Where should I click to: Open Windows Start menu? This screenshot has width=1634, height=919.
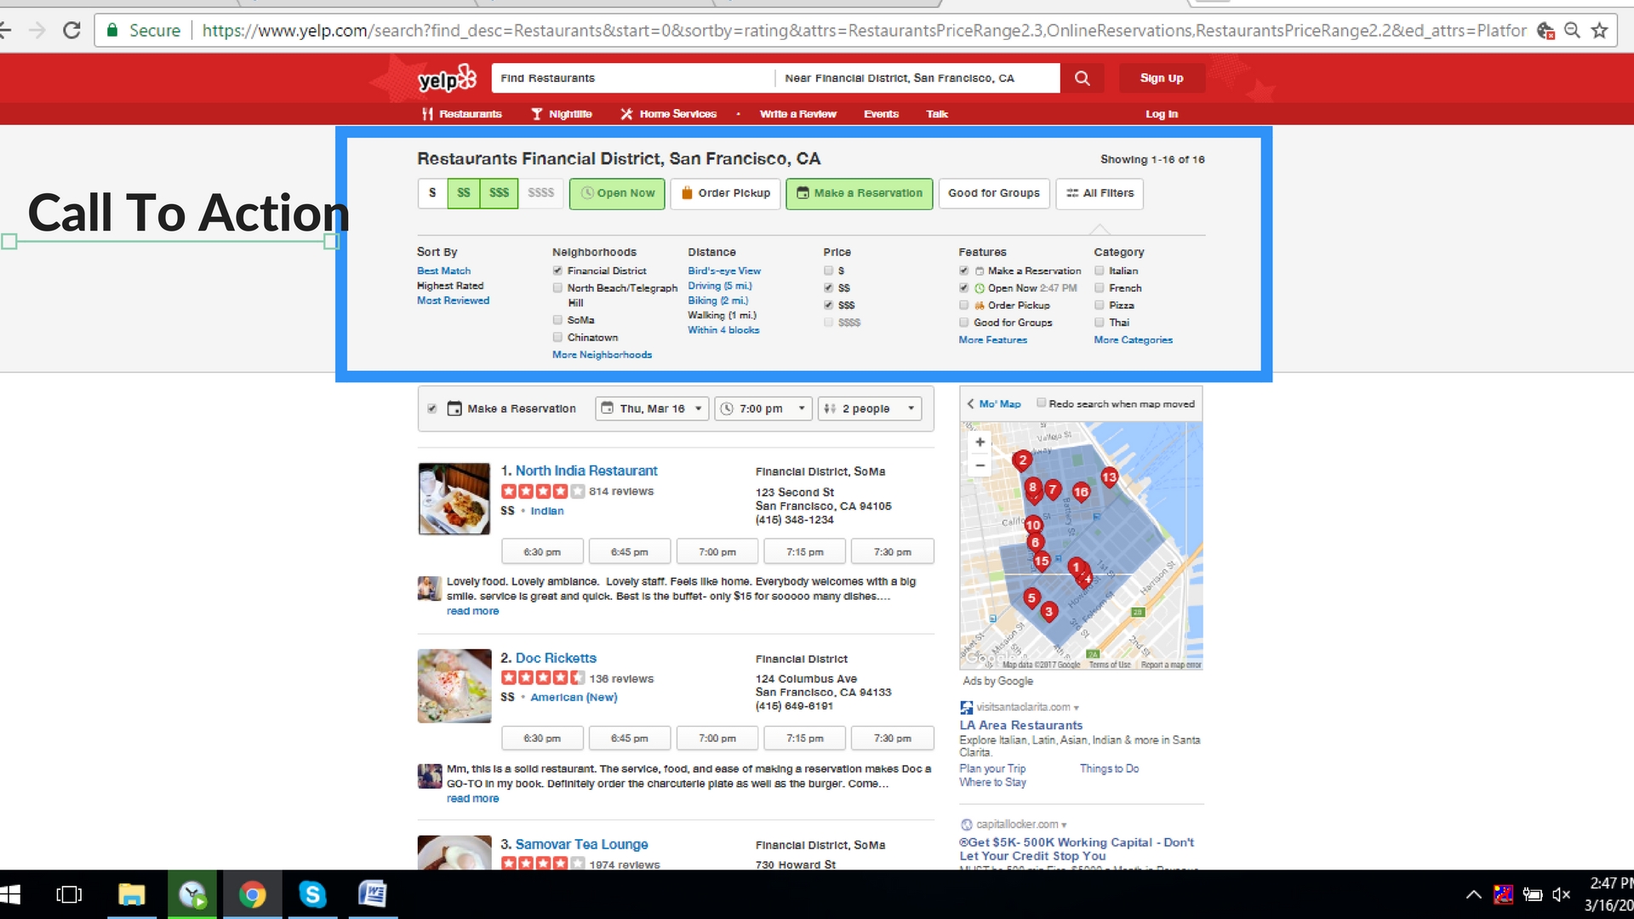10,894
